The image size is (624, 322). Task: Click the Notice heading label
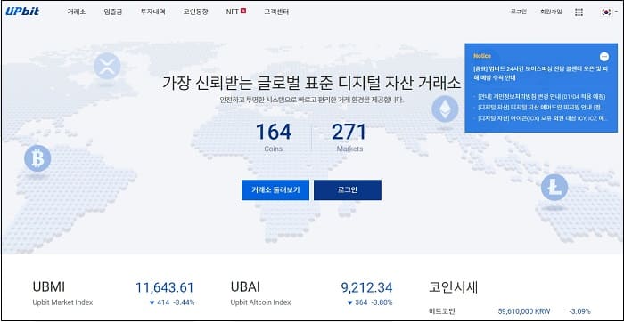482,56
